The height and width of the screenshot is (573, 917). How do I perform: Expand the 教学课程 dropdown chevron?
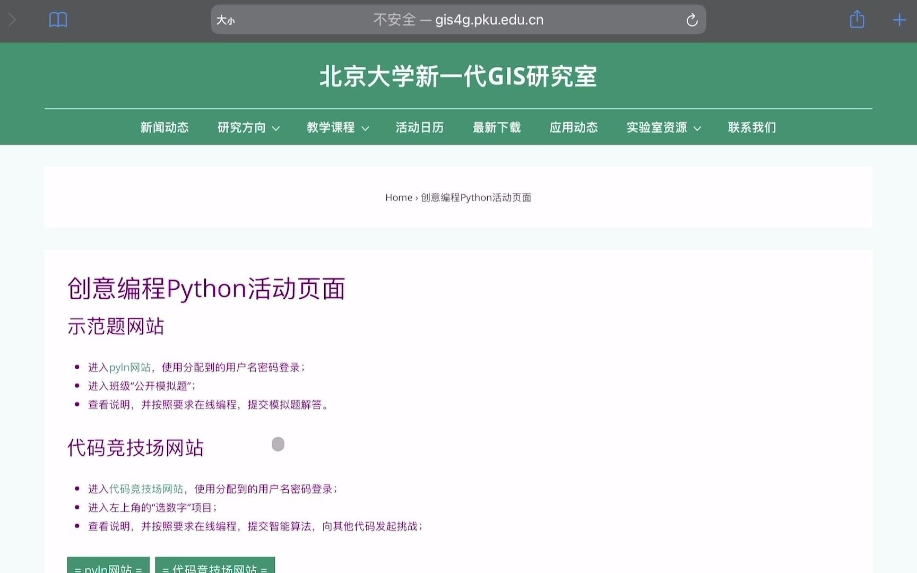coord(365,128)
